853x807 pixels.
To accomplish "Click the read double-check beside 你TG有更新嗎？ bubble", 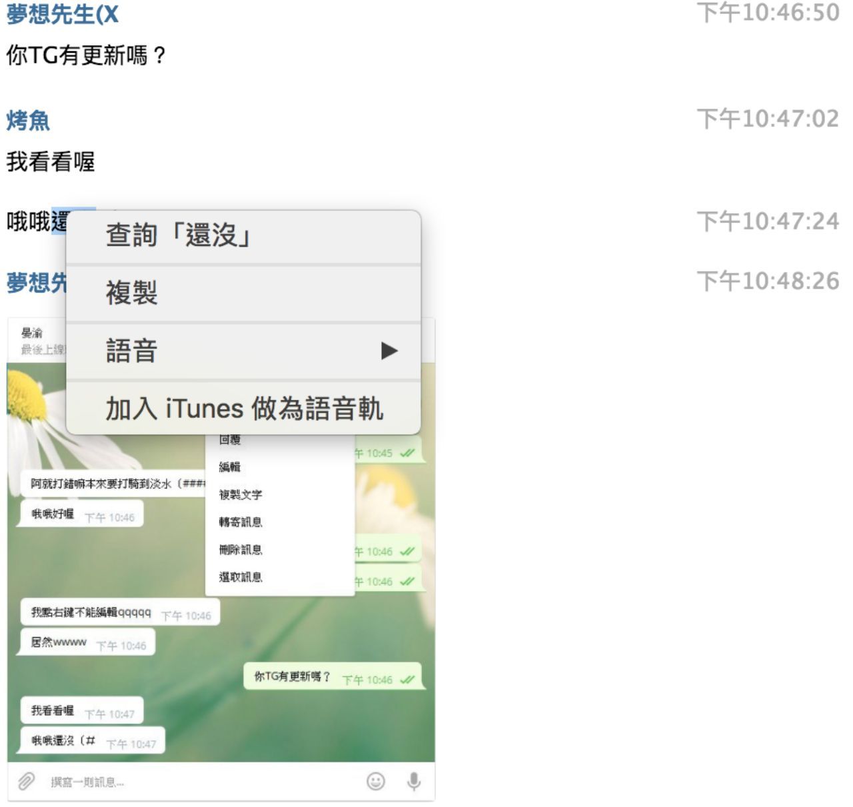I will pos(407,680).
